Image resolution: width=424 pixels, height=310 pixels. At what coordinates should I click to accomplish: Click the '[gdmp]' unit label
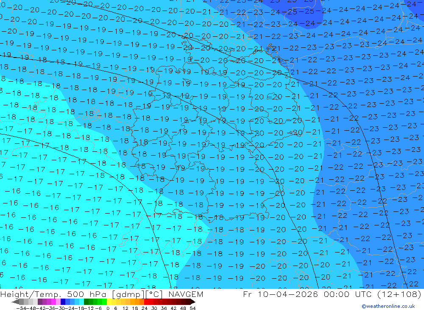pos(128,294)
